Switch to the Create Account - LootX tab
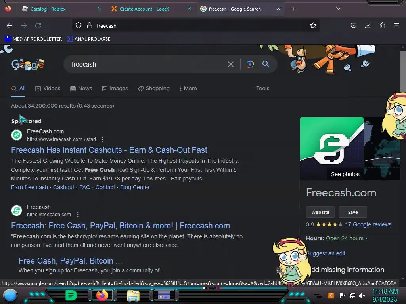The height and width of the screenshot is (304, 406). [x=151, y=9]
